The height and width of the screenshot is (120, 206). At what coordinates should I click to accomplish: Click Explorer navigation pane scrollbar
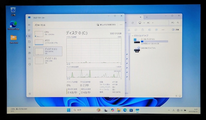130,58
